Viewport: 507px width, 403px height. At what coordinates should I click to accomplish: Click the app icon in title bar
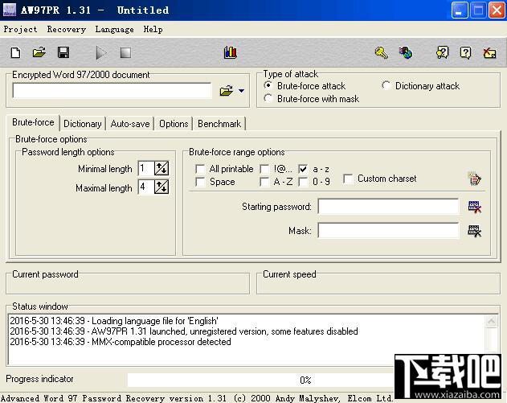coord(9,10)
